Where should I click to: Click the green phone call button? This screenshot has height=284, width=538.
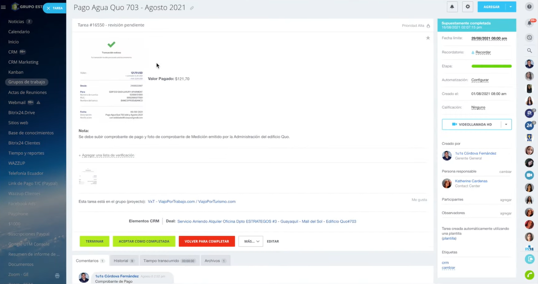tap(529, 275)
